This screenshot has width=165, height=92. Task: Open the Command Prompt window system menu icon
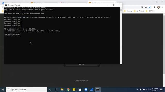click(6, 5)
